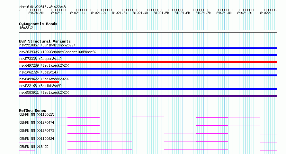
Task: Click the 81021.8k ruler tick label
Action: pyautogui.click(x=224, y=13)
